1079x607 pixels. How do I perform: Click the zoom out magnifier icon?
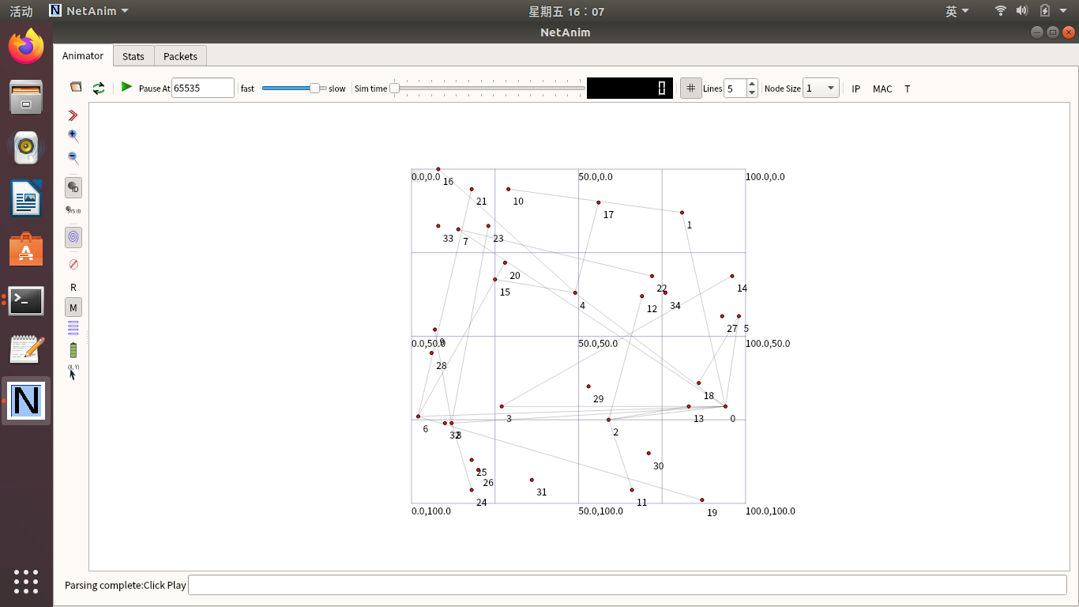73,158
